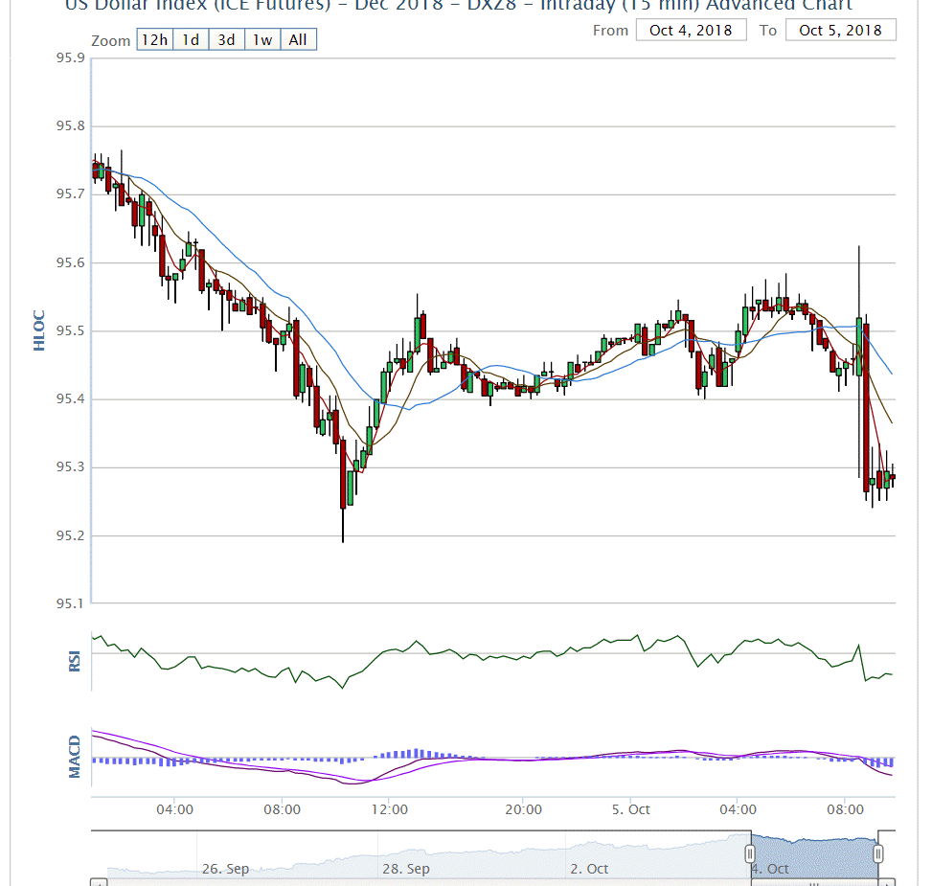Screen dimensions: 932x886
Task: Click the HLOC axis label
Action: pyautogui.click(x=39, y=329)
